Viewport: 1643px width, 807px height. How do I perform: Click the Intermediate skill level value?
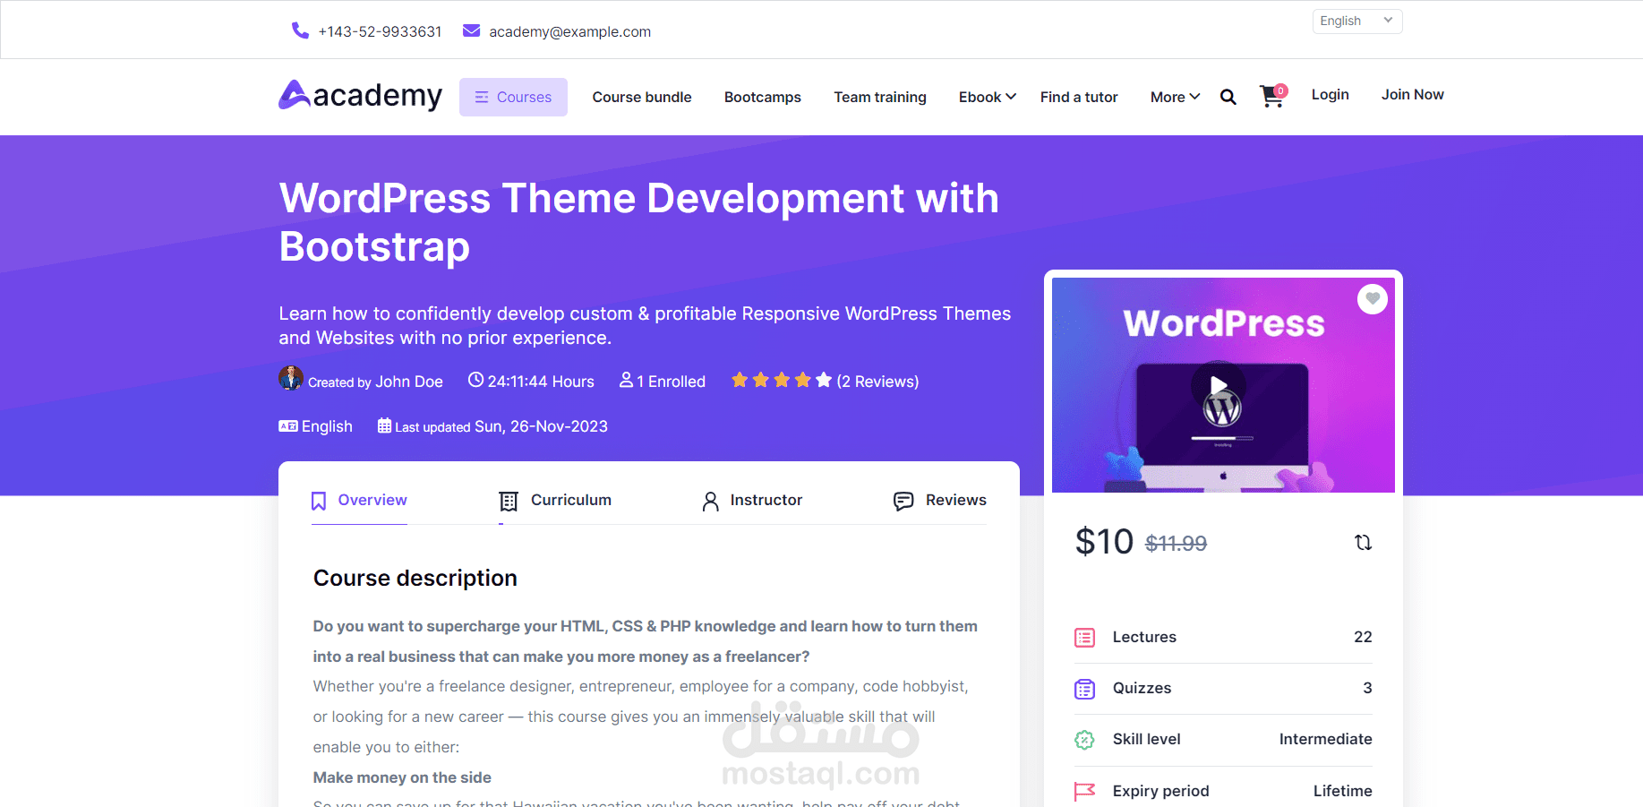click(x=1325, y=740)
